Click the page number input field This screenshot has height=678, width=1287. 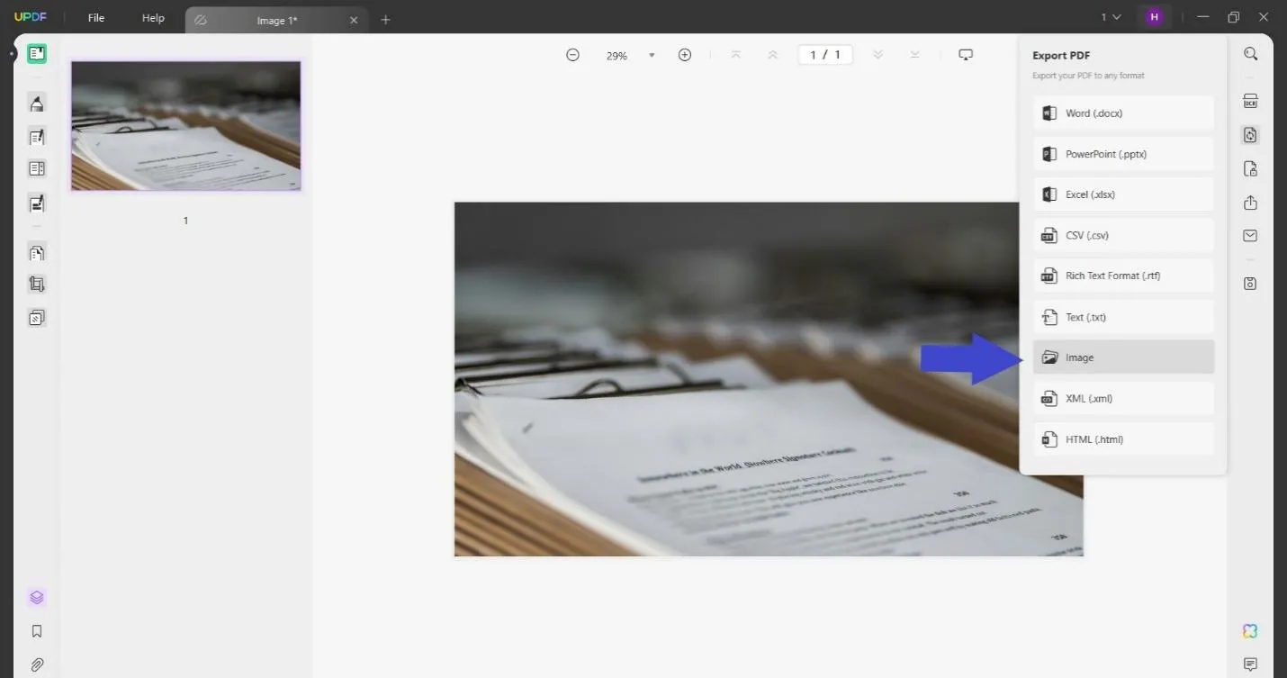[825, 55]
